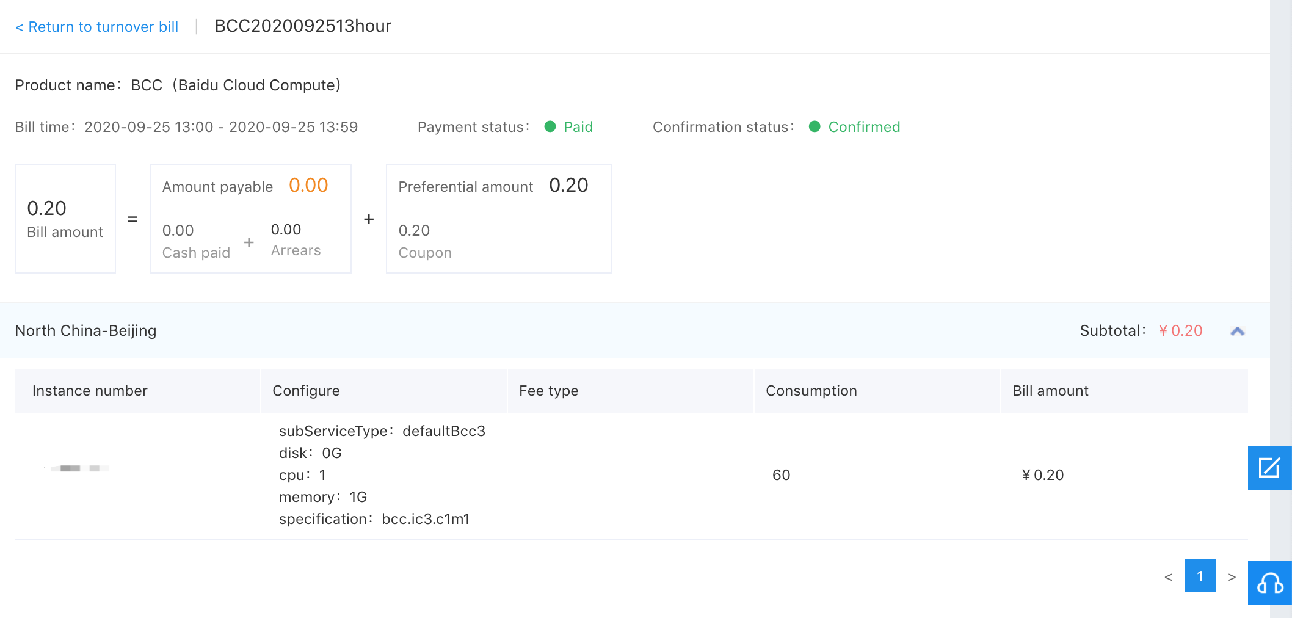
Task: Collapse the North China-Beijing section chevron
Action: [1237, 331]
